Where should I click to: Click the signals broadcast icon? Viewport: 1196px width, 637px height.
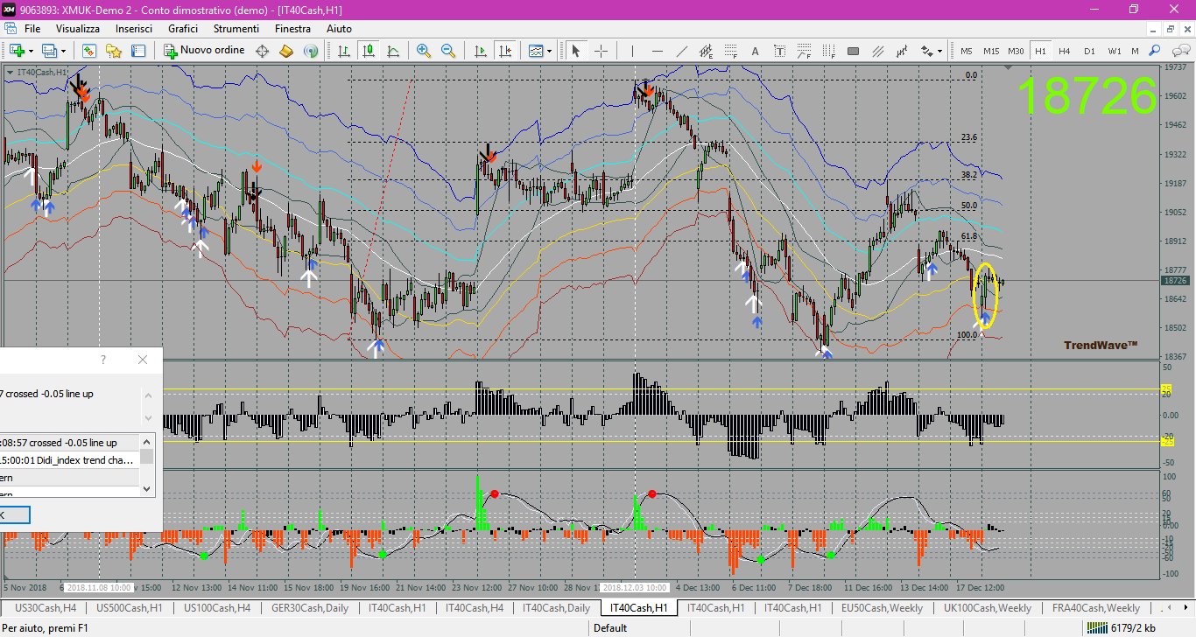coord(311,51)
